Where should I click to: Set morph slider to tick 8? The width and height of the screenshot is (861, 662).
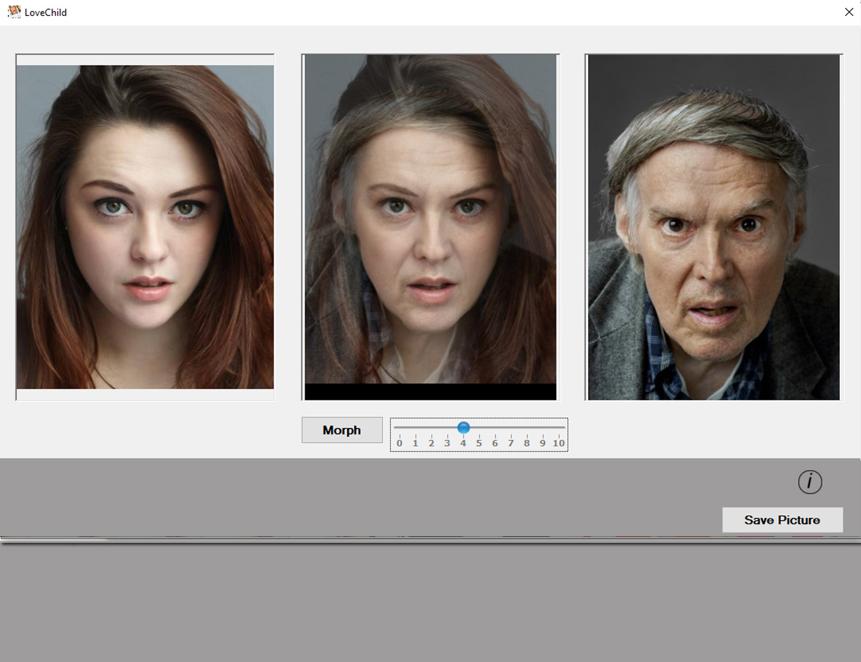point(527,428)
